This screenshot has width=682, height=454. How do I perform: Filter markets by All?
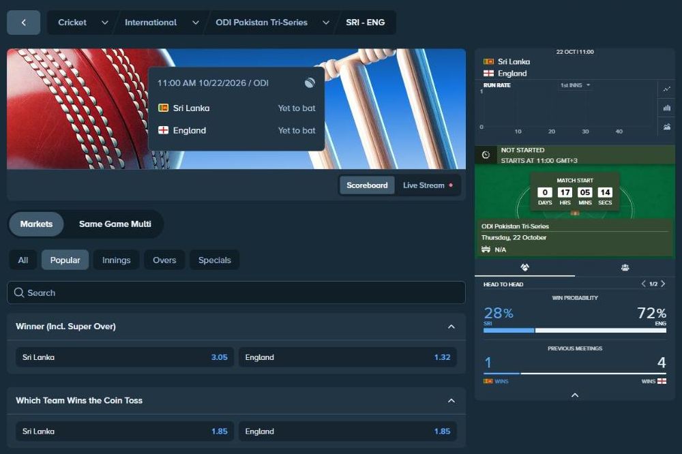(23, 260)
